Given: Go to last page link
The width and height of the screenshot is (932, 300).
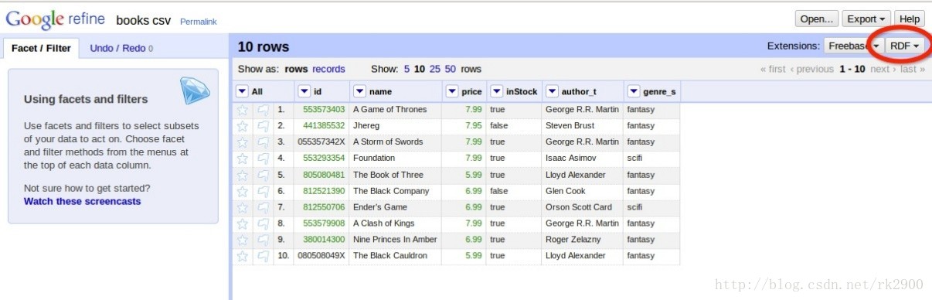Looking at the screenshot, I should pos(912,69).
